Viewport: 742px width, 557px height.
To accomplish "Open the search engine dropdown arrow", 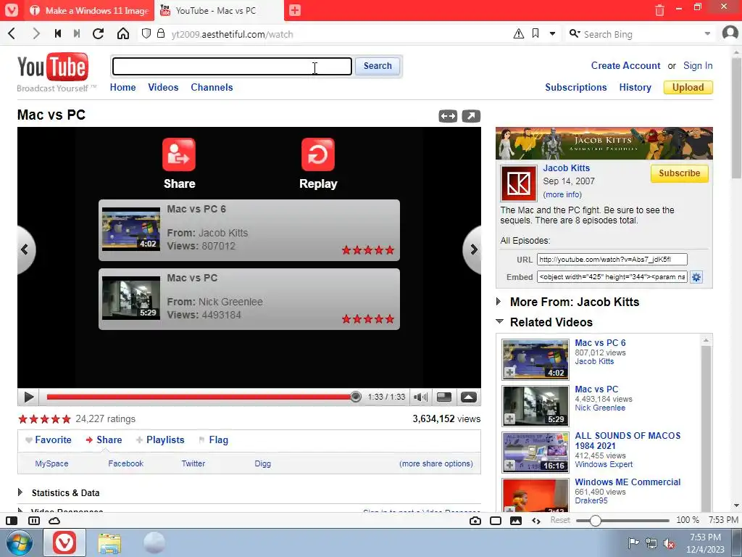I will [707, 33].
